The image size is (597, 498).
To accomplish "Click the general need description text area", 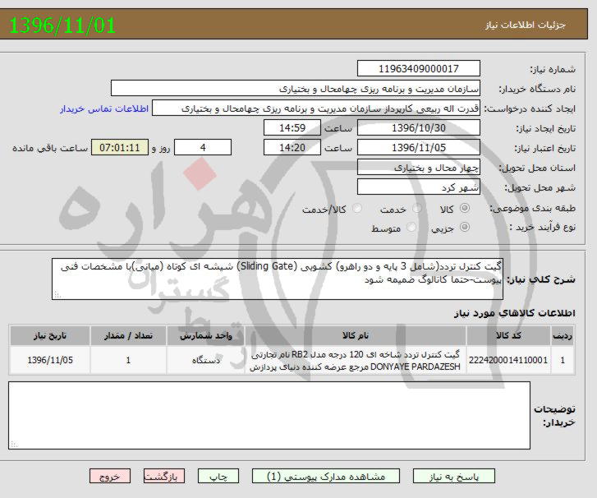I will coord(278,279).
